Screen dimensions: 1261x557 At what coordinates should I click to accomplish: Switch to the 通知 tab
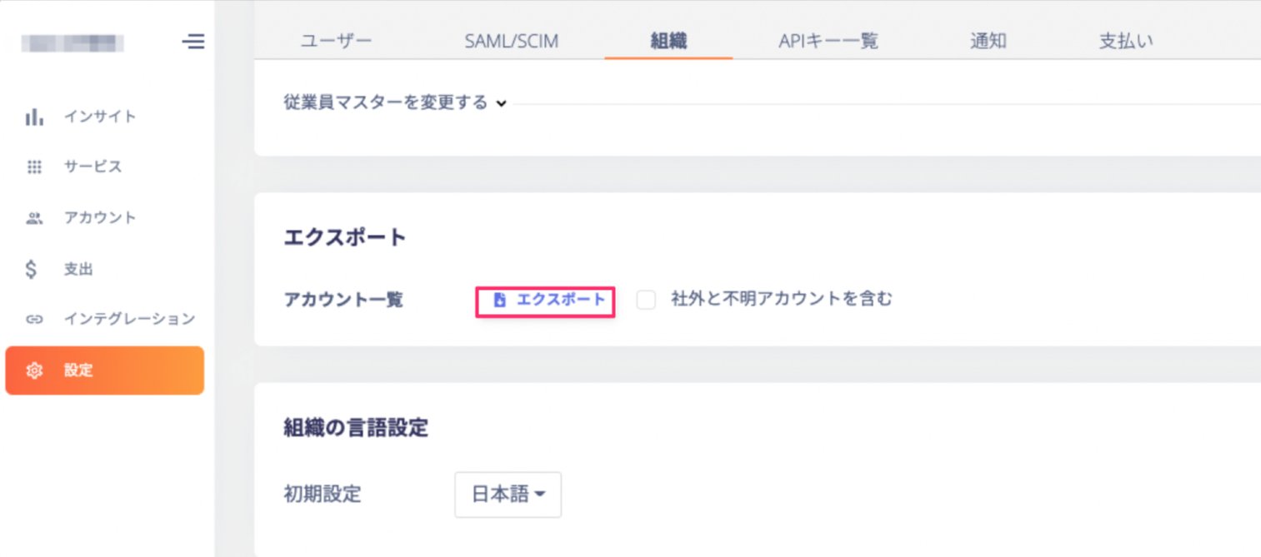[x=988, y=41]
